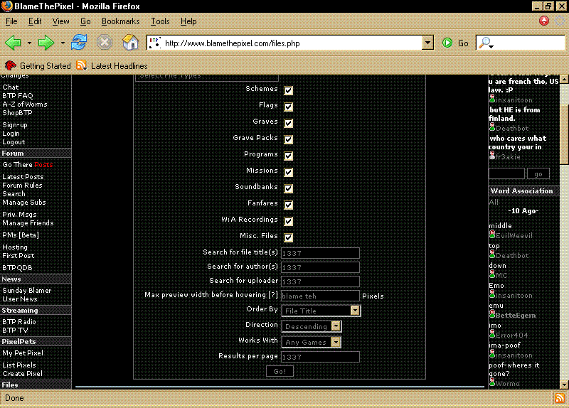Screen dimensions: 569x408
Task: Open the A-Z of Worms link
Action: point(25,104)
